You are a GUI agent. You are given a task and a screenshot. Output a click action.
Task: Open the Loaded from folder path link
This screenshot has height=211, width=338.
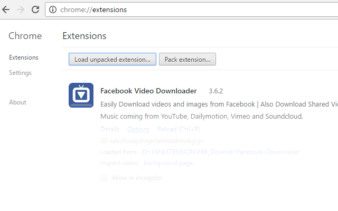[221, 152]
